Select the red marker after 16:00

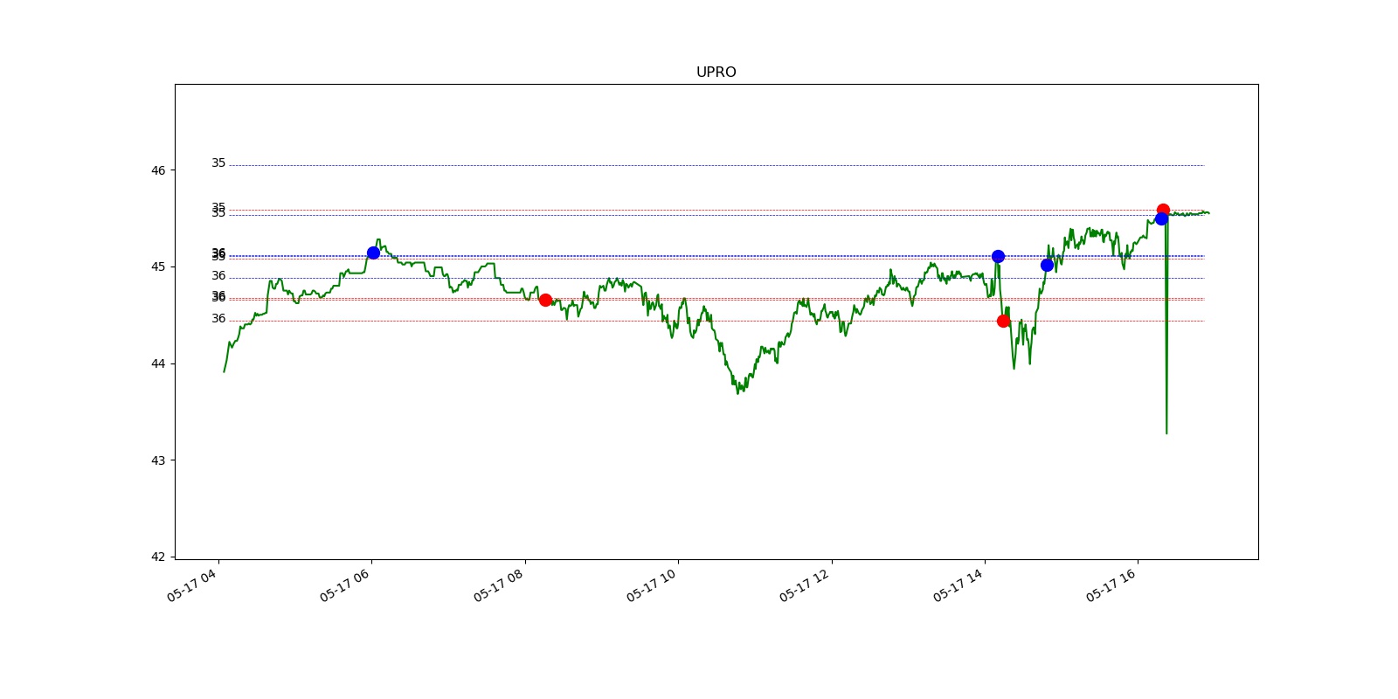point(1163,210)
